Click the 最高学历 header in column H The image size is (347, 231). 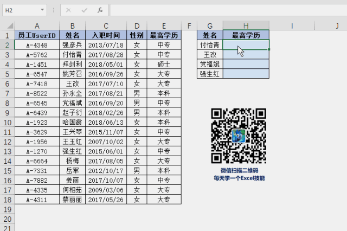point(246,35)
